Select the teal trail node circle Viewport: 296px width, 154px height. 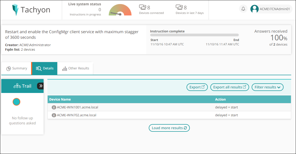tap(16, 102)
